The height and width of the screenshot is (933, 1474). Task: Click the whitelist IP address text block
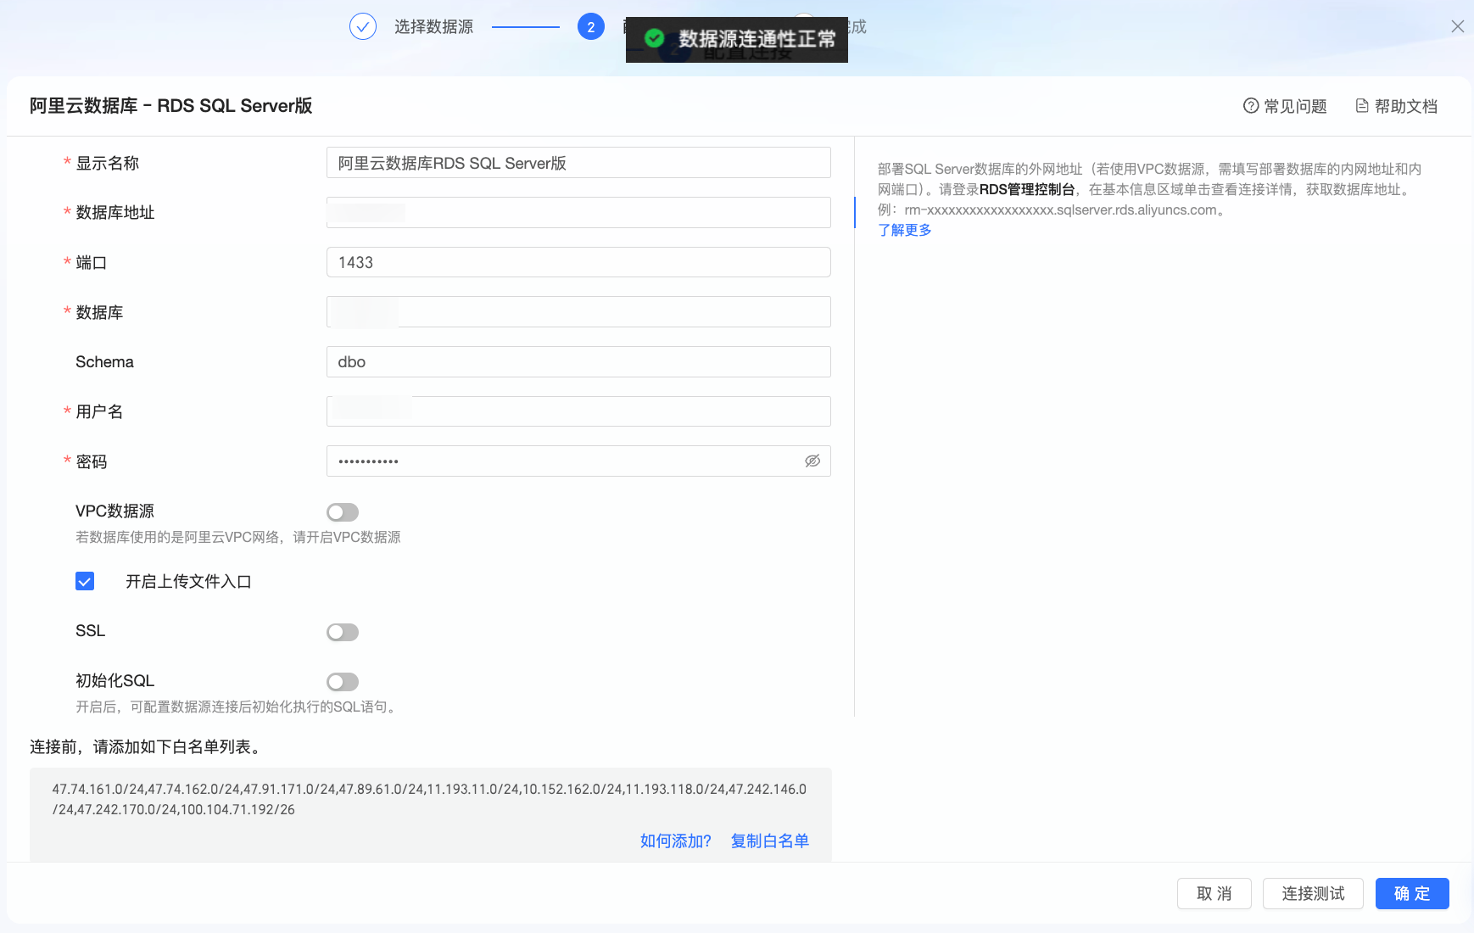coord(430,799)
